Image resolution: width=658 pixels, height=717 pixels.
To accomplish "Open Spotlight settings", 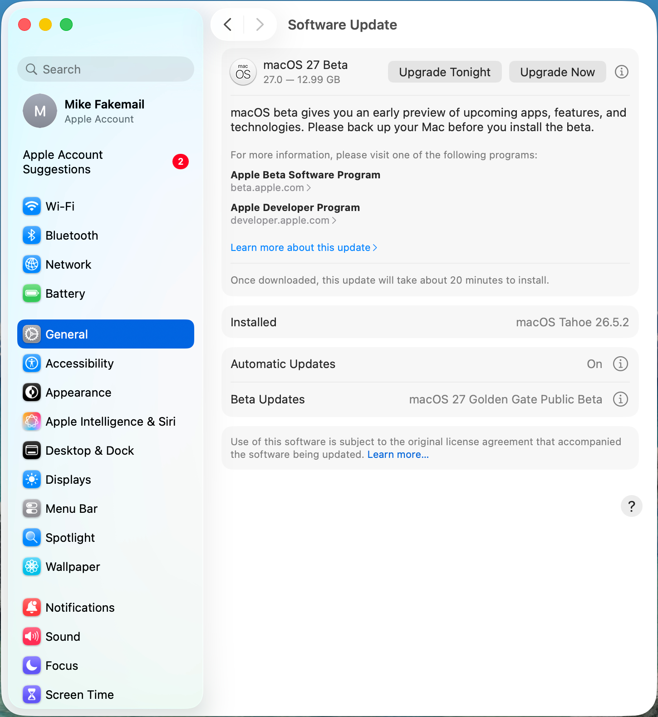I will [x=105, y=538].
